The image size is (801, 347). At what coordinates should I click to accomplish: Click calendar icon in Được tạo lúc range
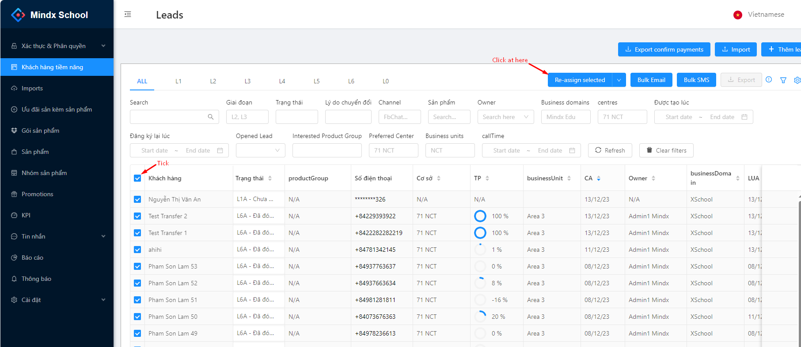coord(744,117)
